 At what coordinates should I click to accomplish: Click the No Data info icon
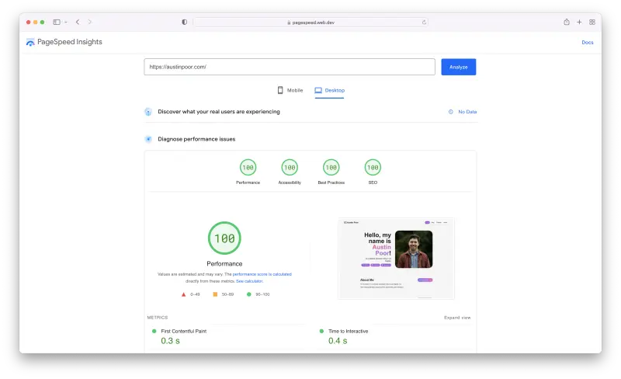tap(451, 112)
